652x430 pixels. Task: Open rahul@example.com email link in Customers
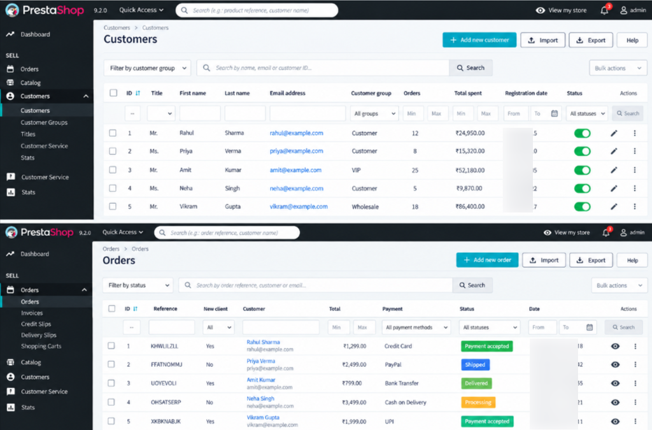(297, 133)
